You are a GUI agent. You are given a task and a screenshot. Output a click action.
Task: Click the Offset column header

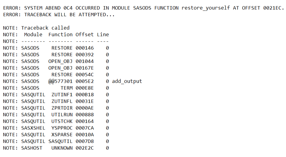85,35
